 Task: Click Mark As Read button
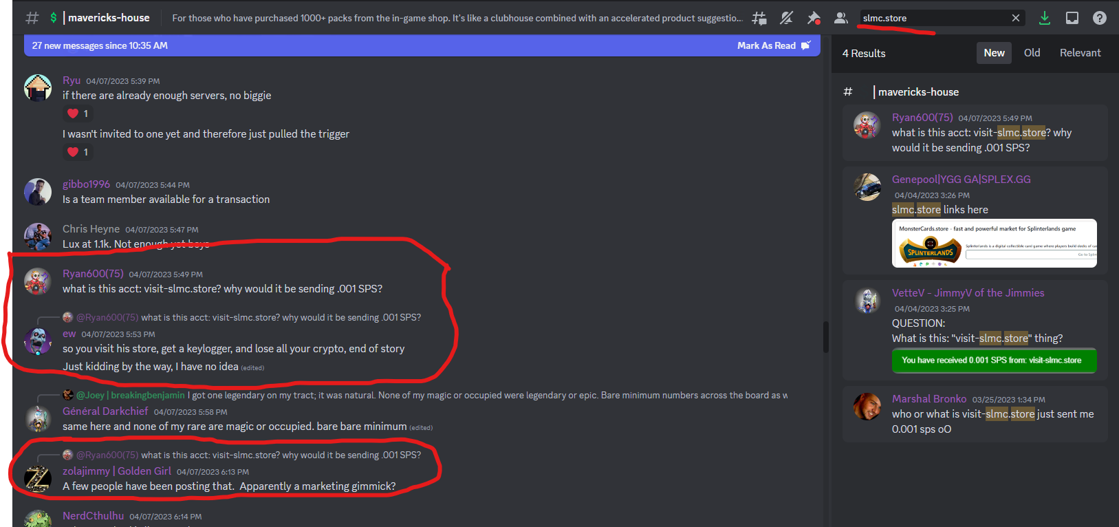pyautogui.click(x=774, y=45)
